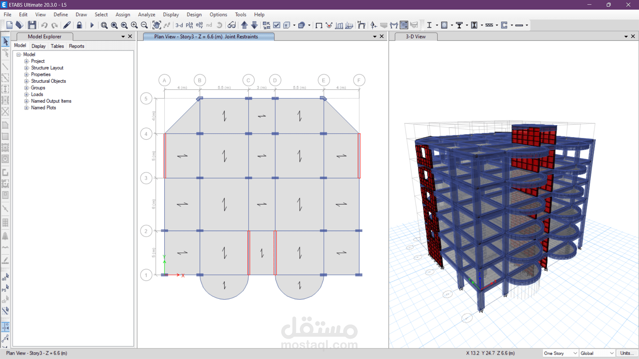The image size is (639, 359).
Task: Expand the Project tree node
Action: coord(26,61)
